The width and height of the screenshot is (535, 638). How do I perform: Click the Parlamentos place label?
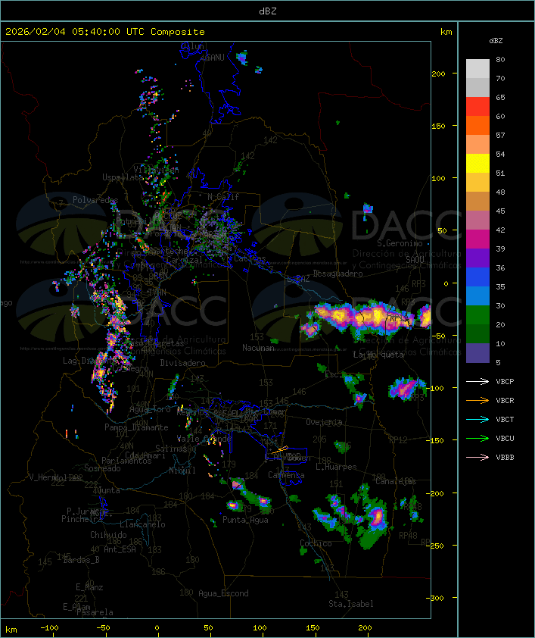(126, 461)
